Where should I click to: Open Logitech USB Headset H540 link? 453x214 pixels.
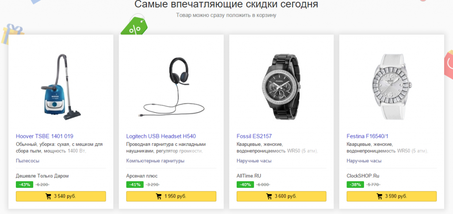[161, 136]
